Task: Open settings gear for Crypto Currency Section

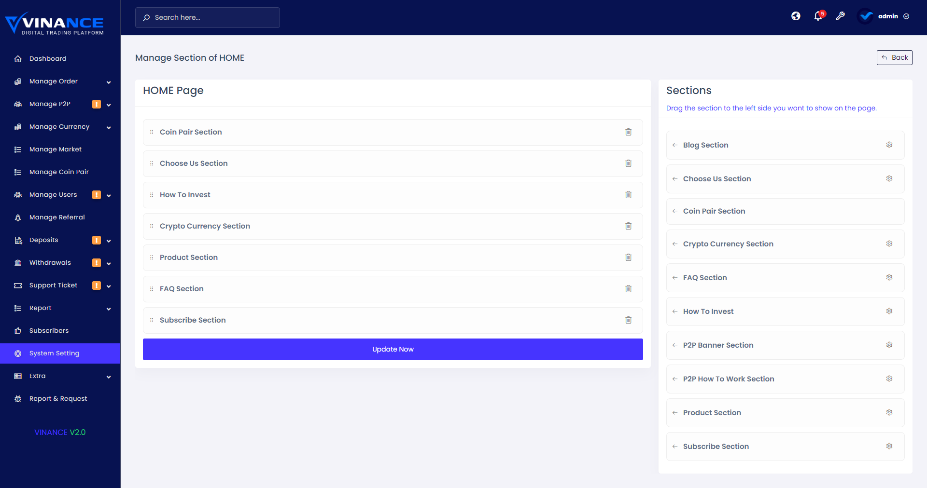Action: pyautogui.click(x=889, y=244)
